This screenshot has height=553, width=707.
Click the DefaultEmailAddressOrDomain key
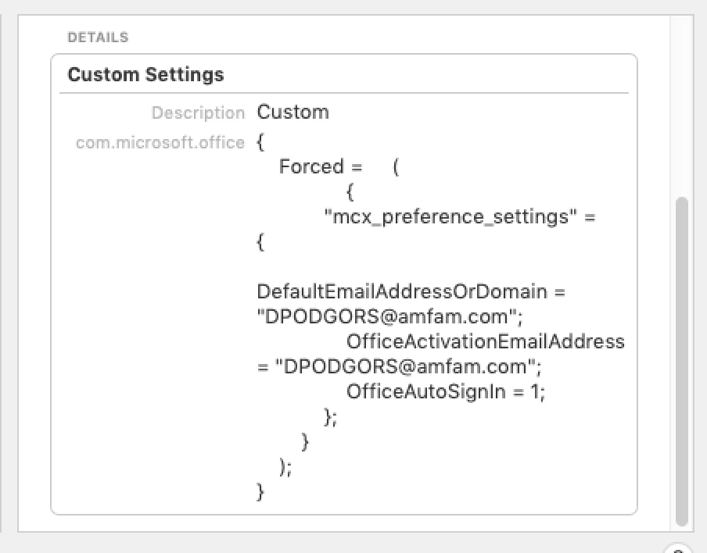point(402,292)
